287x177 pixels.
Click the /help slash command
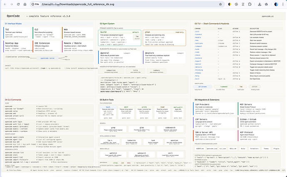197,76
